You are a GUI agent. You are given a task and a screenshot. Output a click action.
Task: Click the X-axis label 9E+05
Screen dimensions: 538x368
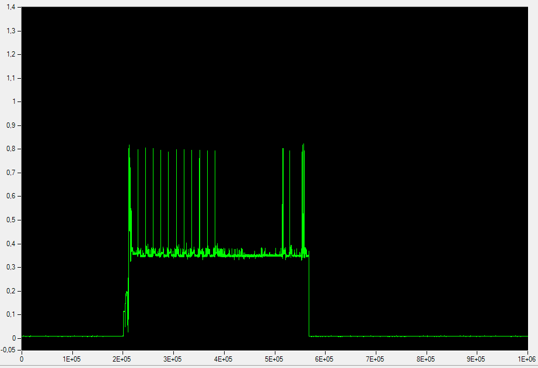coord(476,359)
